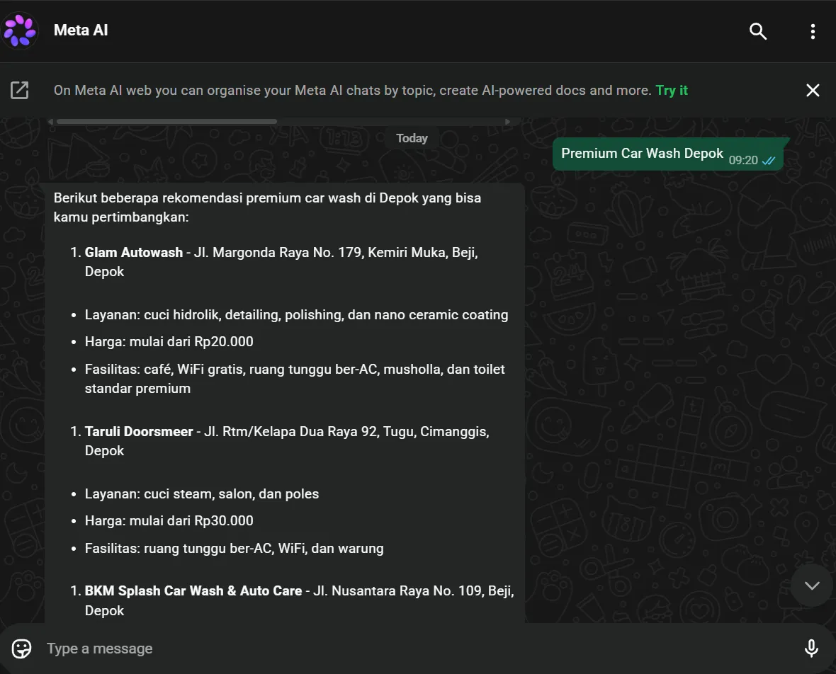This screenshot has width=836, height=674.
Task: Open the Meta AI profile avatar
Action: [x=20, y=31]
